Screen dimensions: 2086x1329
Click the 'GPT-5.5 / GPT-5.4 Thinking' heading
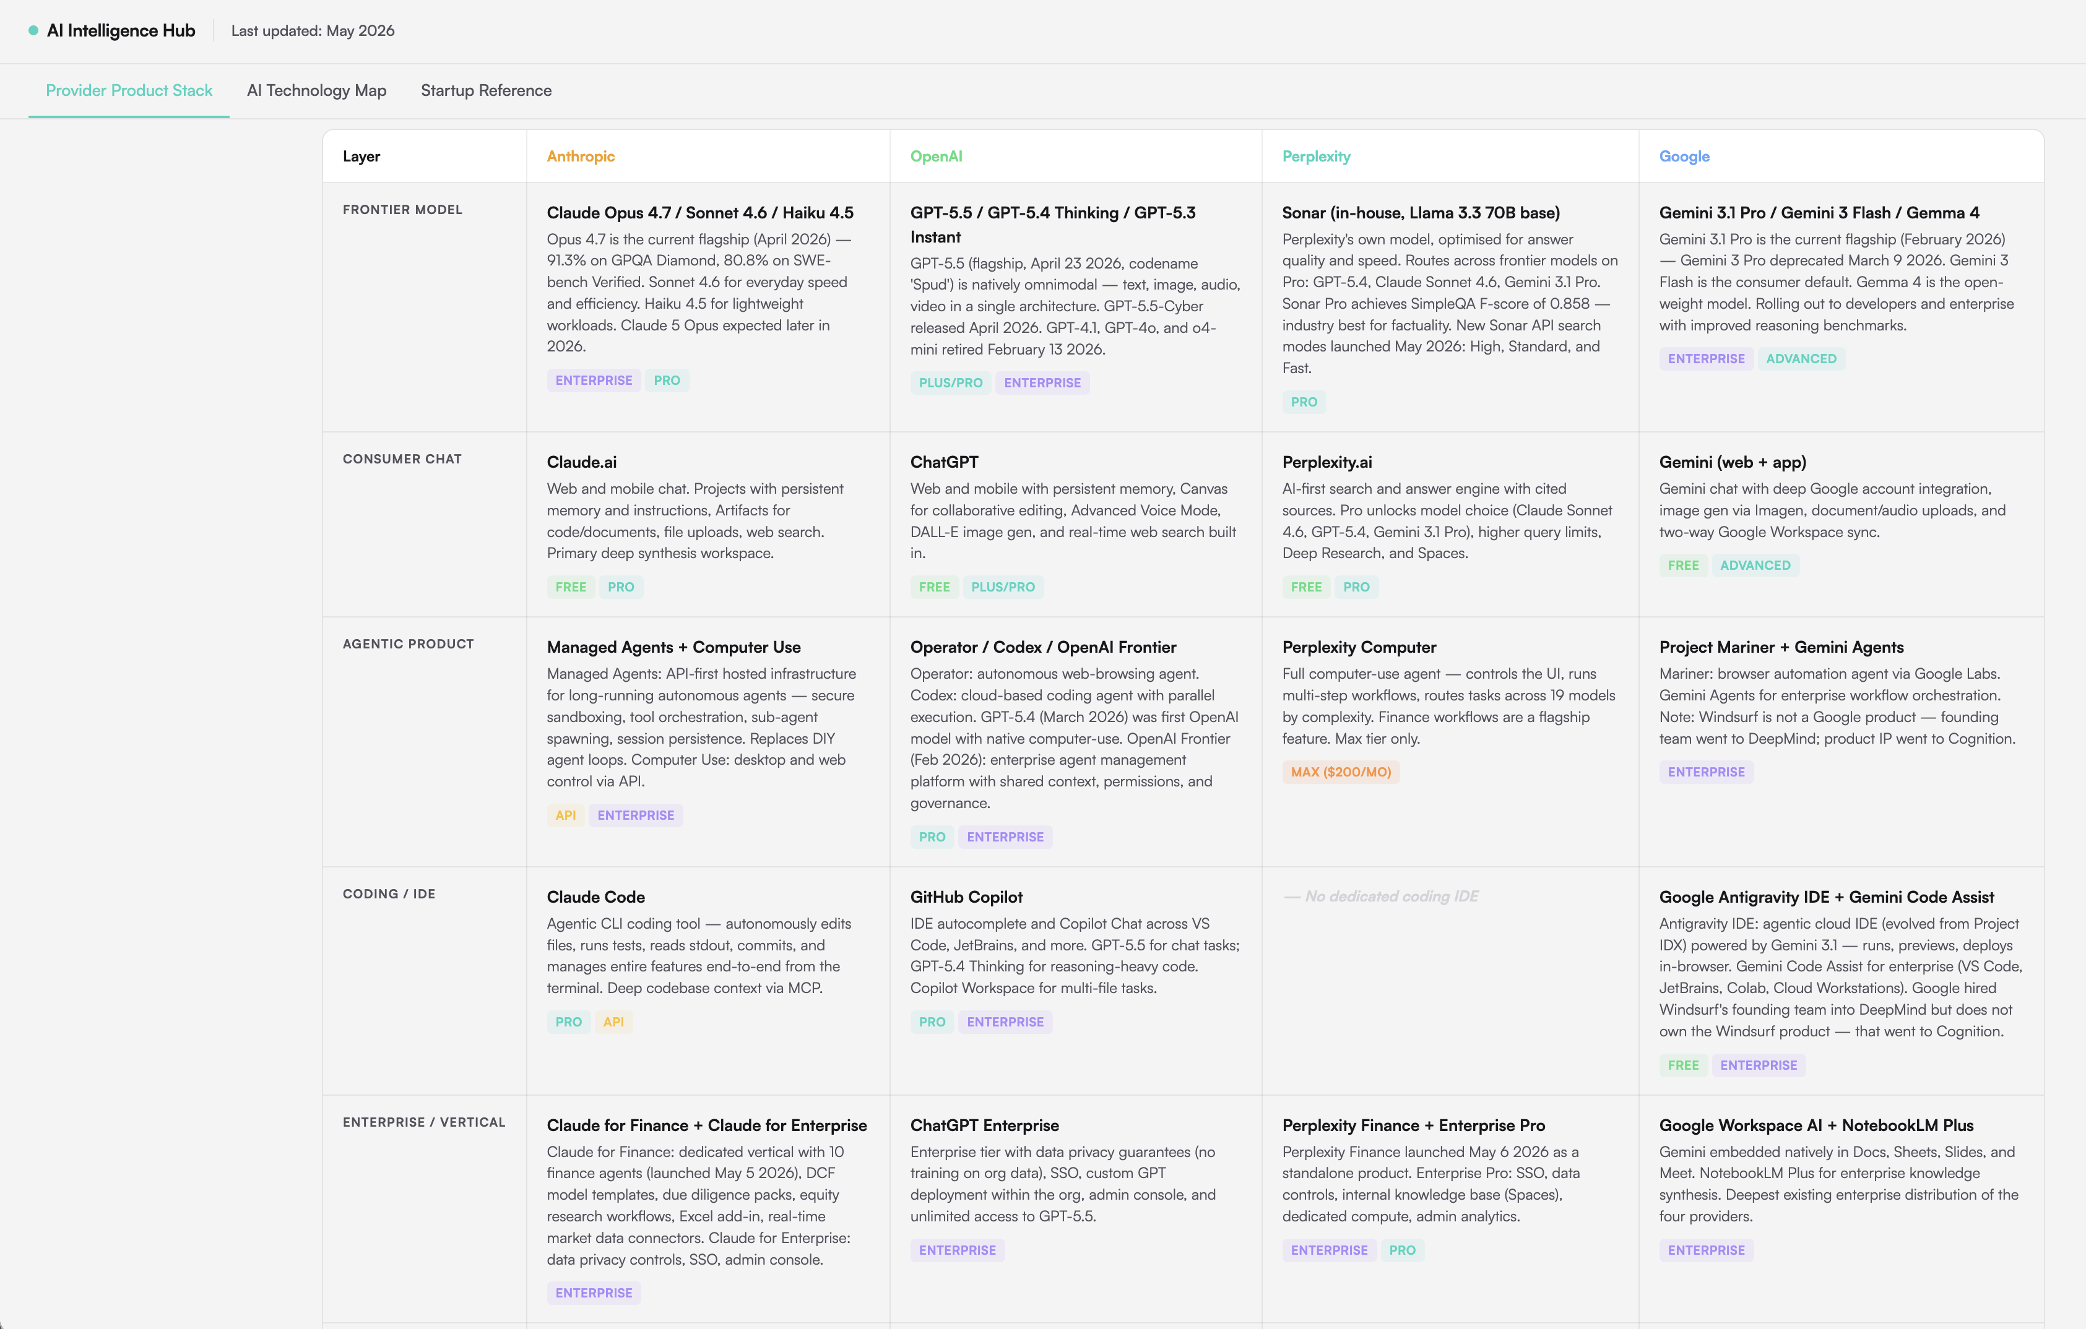pos(1052,224)
